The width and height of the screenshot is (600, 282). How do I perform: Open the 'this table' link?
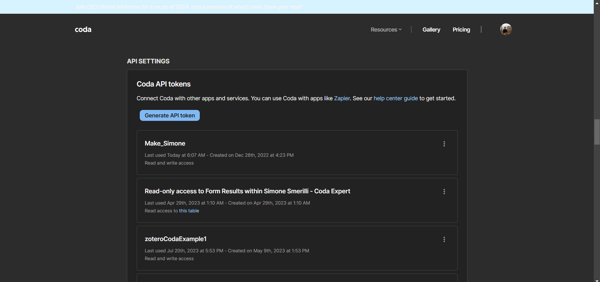(x=189, y=211)
